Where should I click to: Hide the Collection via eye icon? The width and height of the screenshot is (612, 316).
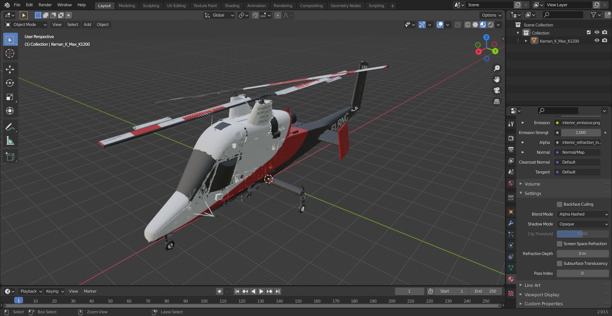(x=597, y=33)
